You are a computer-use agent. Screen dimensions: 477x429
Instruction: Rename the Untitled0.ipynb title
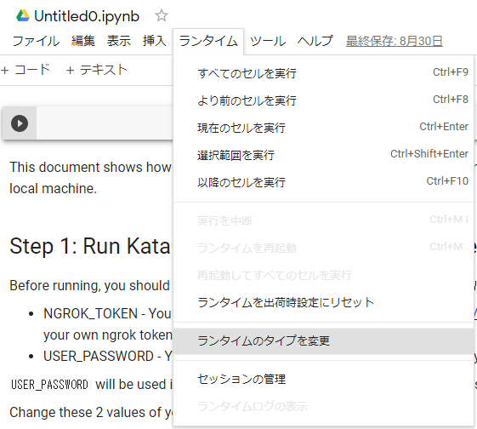tap(87, 16)
